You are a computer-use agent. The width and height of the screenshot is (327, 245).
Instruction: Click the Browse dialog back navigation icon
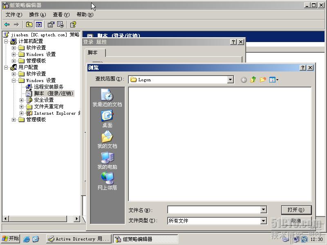pyautogui.click(x=244, y=80)
